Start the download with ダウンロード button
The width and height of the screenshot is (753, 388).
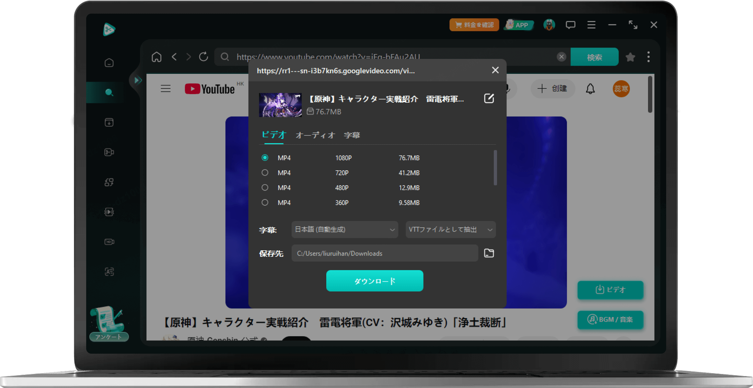pyautogui.click(x=375, y=281)
